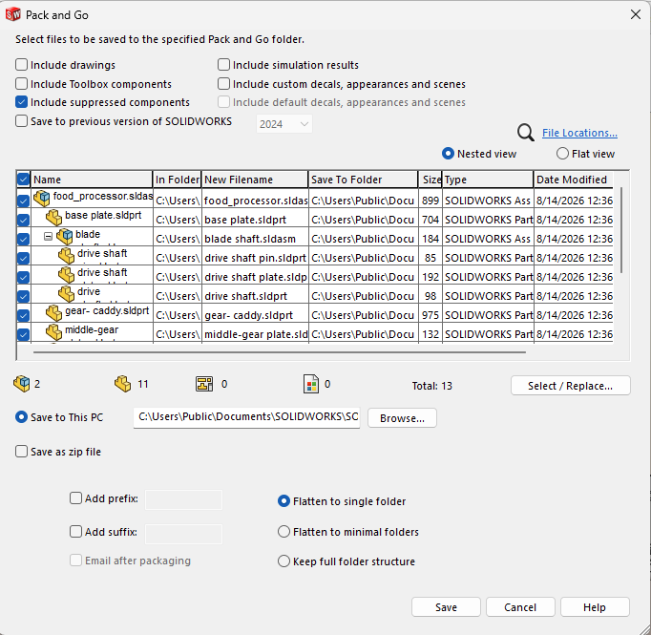
Task: Click the SOLIDWORKS logo in title bar
Action: click(x=12, y=14)
